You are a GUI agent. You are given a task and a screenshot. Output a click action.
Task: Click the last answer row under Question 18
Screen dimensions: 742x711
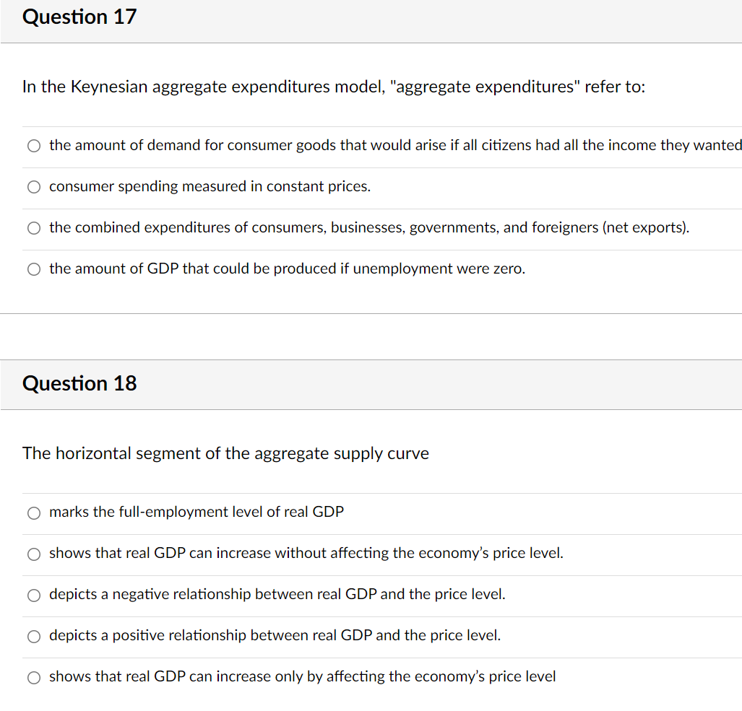click(302, 677)
